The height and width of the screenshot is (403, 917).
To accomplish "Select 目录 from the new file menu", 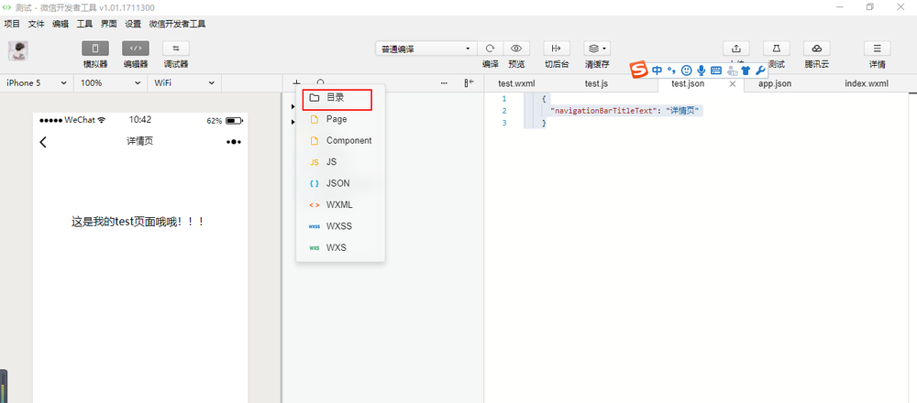I will click(336, 98).
